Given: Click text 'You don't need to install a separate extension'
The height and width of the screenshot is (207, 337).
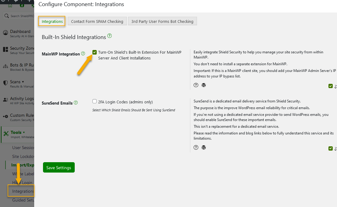Looking at the screenshot, I should pos(240,64).
